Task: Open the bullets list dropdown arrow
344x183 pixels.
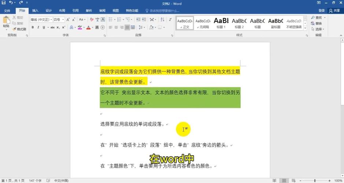Action: pyautogui.click(x=115, y=19)
